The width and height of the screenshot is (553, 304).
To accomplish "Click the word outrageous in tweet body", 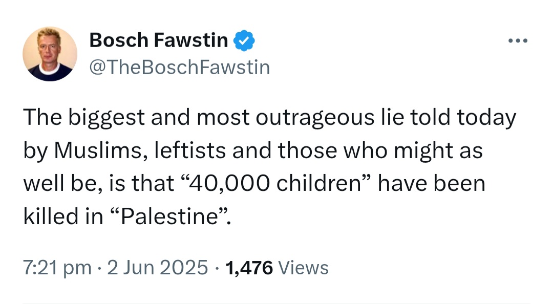I will (314, 118).
